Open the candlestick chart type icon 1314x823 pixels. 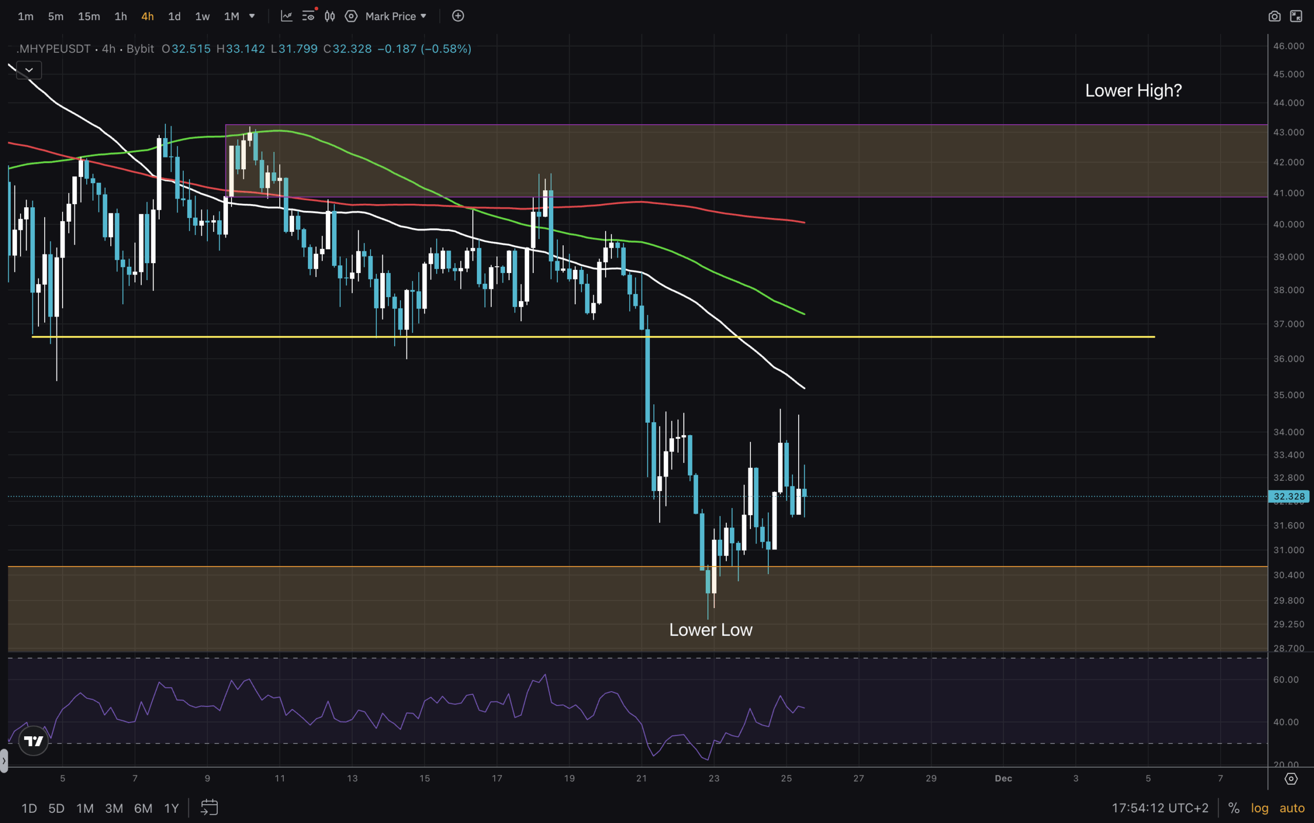pyautogui.click(x=330, y=16)
